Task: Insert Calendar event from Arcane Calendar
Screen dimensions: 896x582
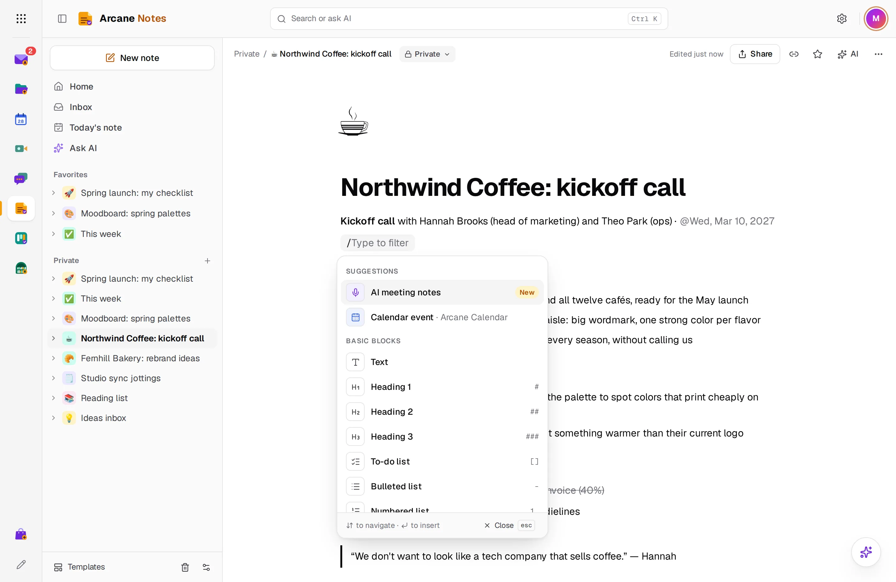Action: coord(442,317)
